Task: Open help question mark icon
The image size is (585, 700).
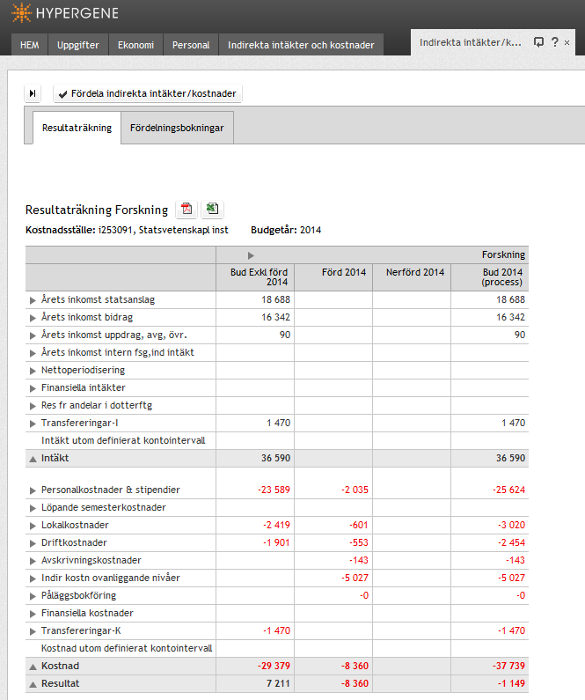Action: click(555, 42)
